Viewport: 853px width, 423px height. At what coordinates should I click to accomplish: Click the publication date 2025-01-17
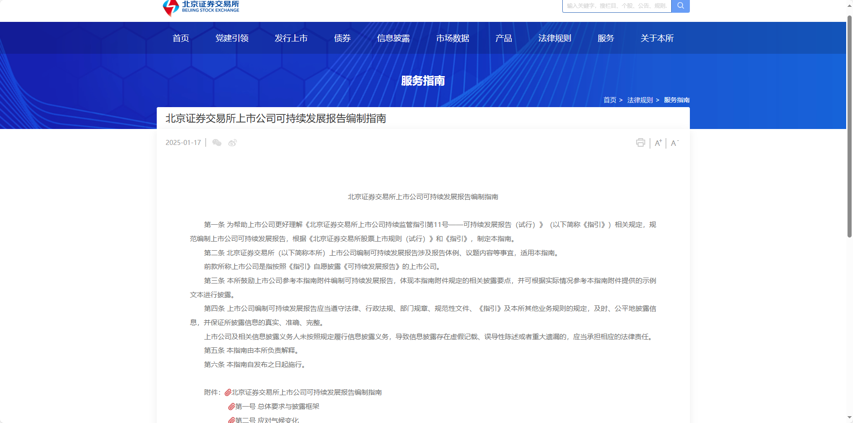pos(183,143)
